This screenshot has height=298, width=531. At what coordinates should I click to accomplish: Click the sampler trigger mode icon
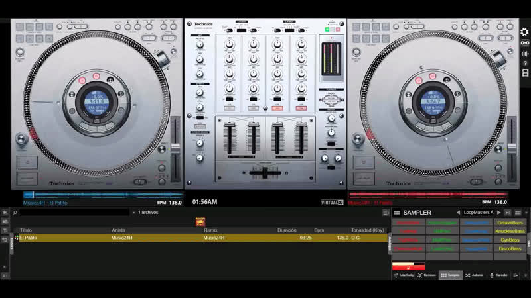click(508, 213)
